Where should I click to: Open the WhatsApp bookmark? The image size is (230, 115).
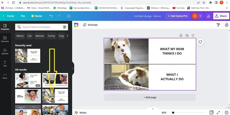pyautogui.click(x=60, y=8)
